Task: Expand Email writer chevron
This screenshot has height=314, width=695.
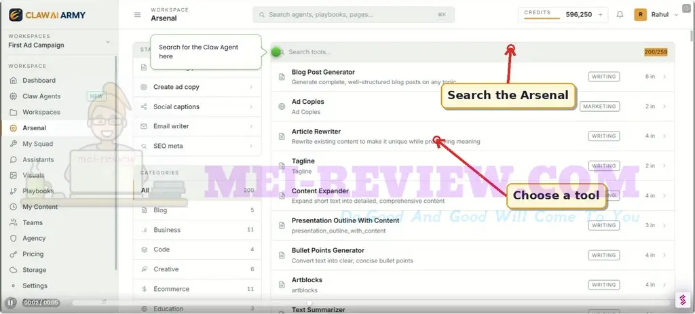Action: pyautogui.click(x=251, y=126)
